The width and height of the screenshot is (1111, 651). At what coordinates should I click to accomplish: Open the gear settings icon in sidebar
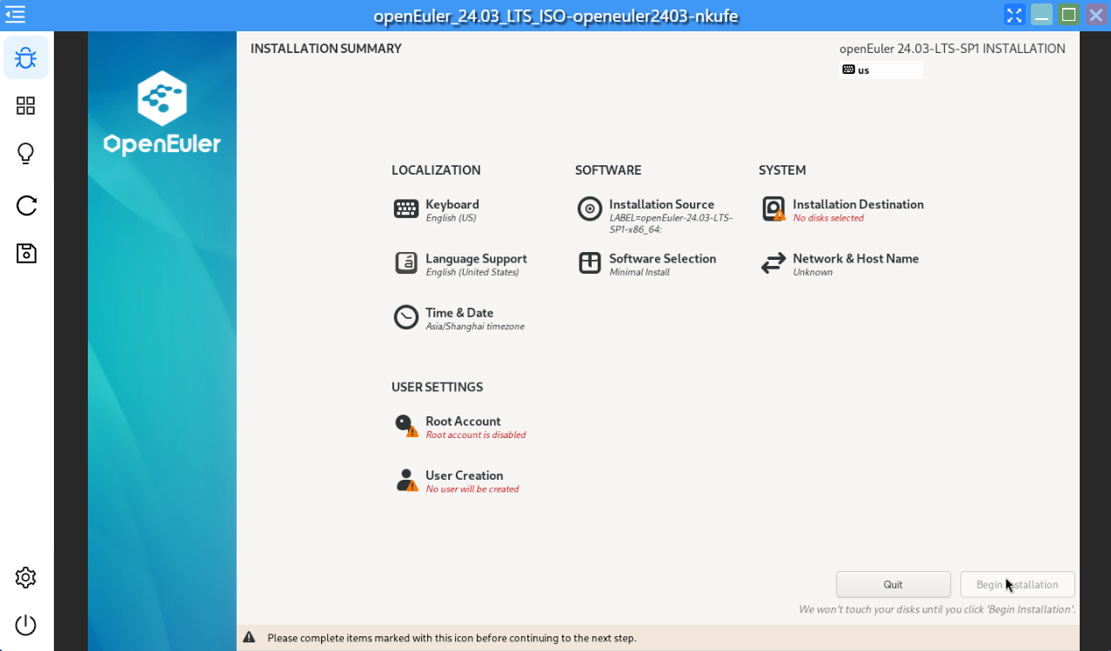pyautogui.click(x=26, y=577)
